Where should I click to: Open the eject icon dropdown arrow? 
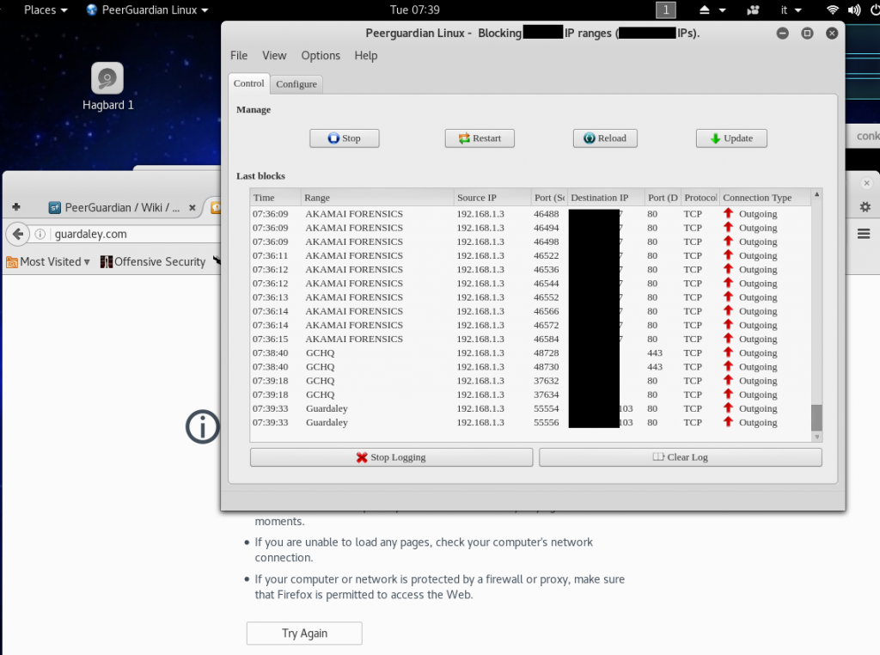[x=722, y=10]
